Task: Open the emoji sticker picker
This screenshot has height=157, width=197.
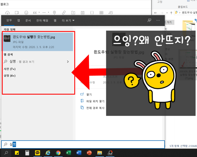Action: point(26,12)
